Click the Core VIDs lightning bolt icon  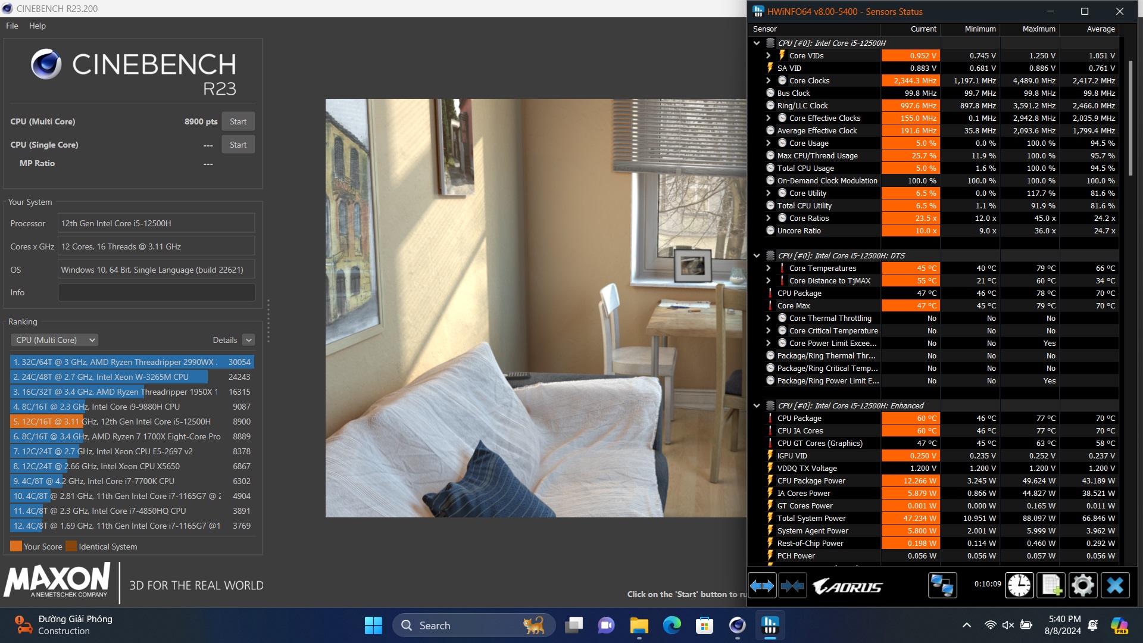pyautogui.click(x=782, y=55)
